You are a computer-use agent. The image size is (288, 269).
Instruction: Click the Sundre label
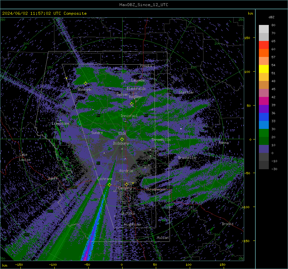tap(97, 132)
